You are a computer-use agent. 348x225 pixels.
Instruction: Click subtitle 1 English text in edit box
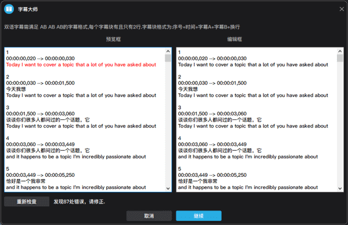253,64
